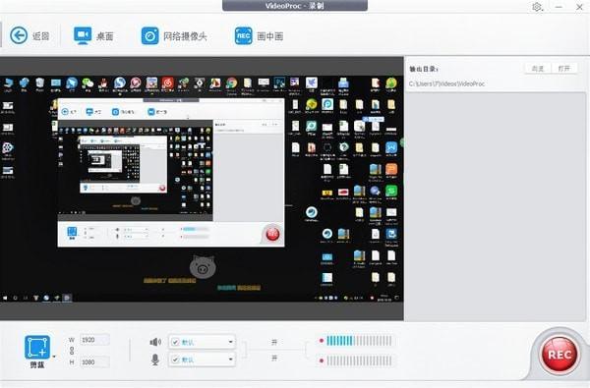Screen dimensions: 590x388
Task: Minimize the VideoProc recorder window
Action: 559,7
